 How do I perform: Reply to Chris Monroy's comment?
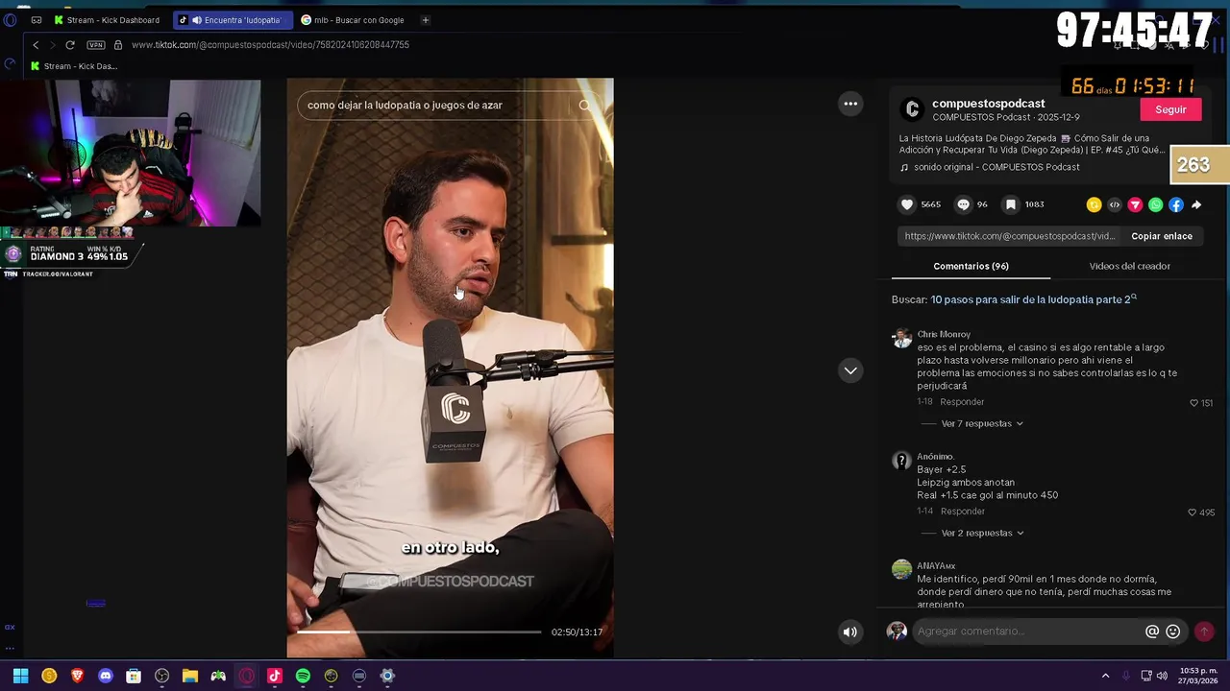pos(962,402)
